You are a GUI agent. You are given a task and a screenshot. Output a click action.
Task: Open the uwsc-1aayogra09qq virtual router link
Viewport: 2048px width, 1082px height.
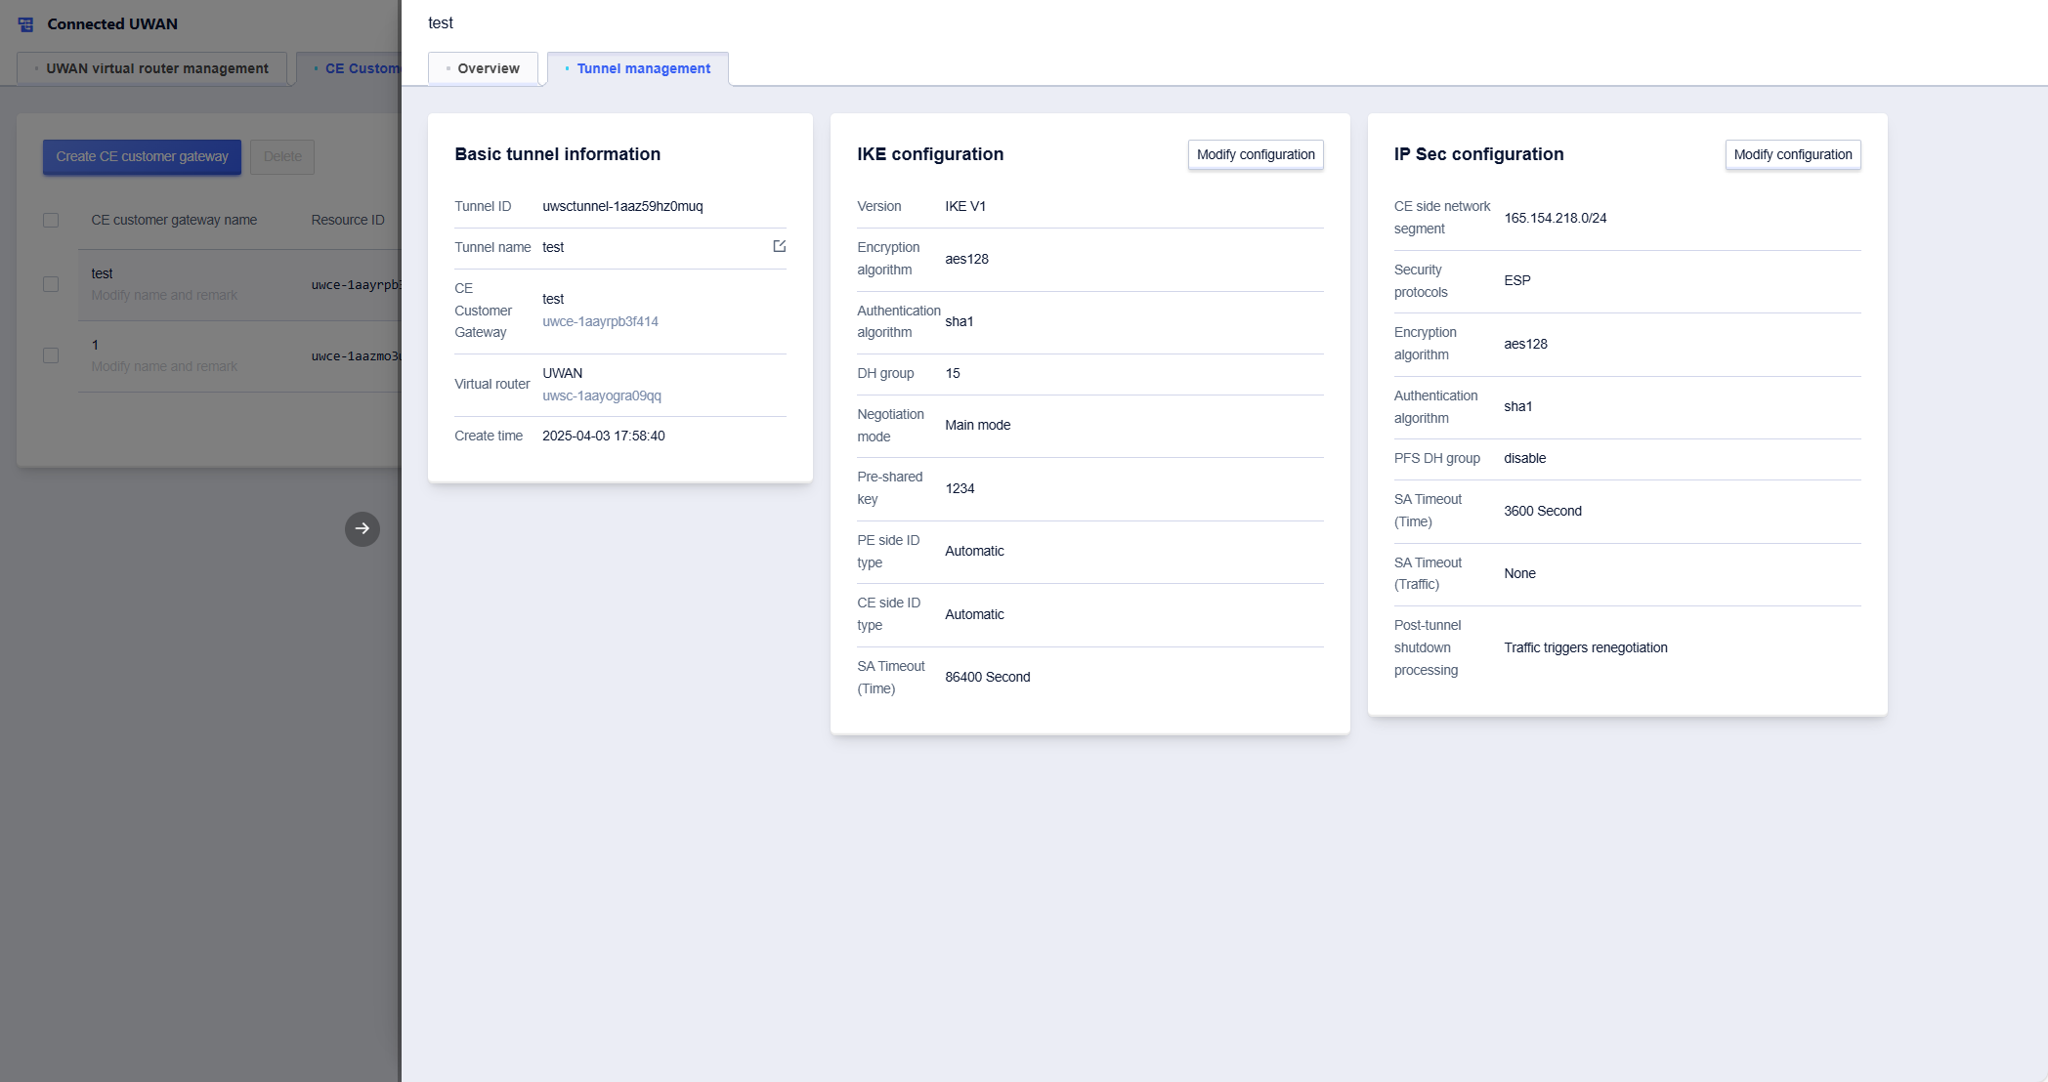tap(602, 395)
